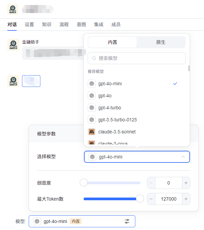Image resolution: width=204 pixels, height=230 pixels.
Task: Click the search magnifier icon in model search
Action: click(94, 58)
